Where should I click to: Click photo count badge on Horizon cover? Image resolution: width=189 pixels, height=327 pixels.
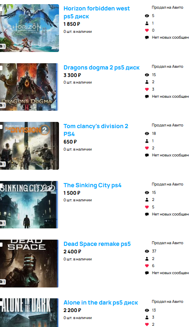[2, 46]
